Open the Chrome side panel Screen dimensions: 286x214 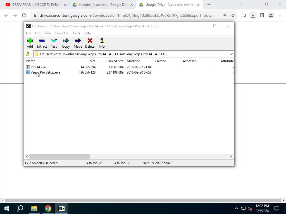pos(262,15)
